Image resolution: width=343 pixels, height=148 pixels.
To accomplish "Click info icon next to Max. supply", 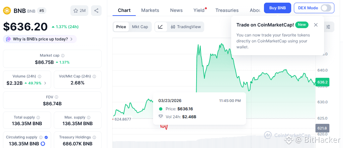I will coord(89,118).
